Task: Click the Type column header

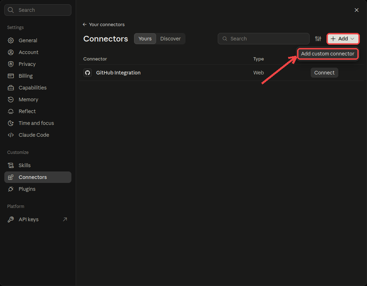Action: (258, 59)
